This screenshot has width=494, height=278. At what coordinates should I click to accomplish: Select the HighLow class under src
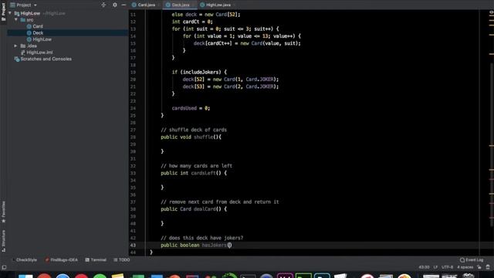pos(42,39)
